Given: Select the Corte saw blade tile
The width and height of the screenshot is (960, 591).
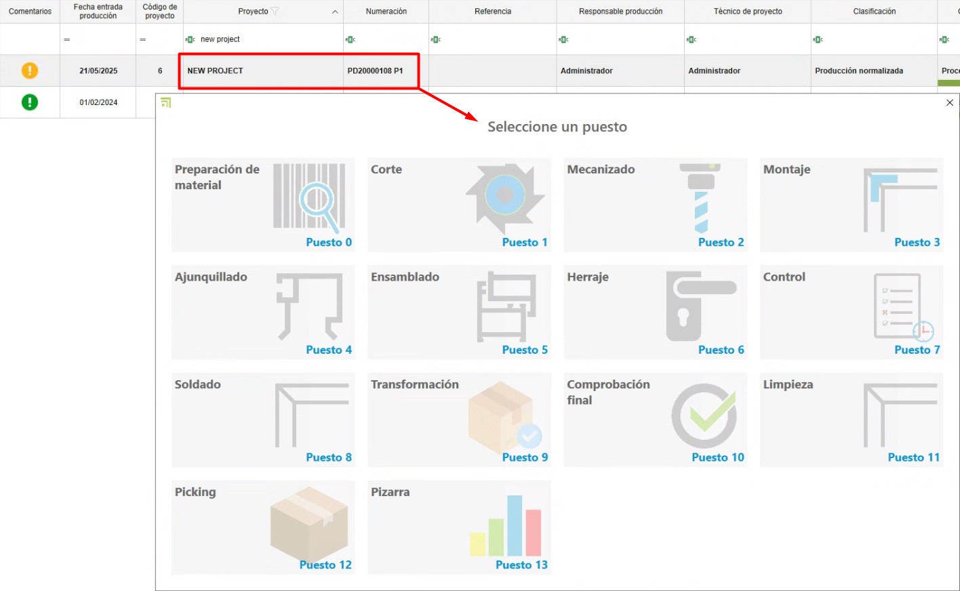Looking at the screenshot, I should (459, 205).
